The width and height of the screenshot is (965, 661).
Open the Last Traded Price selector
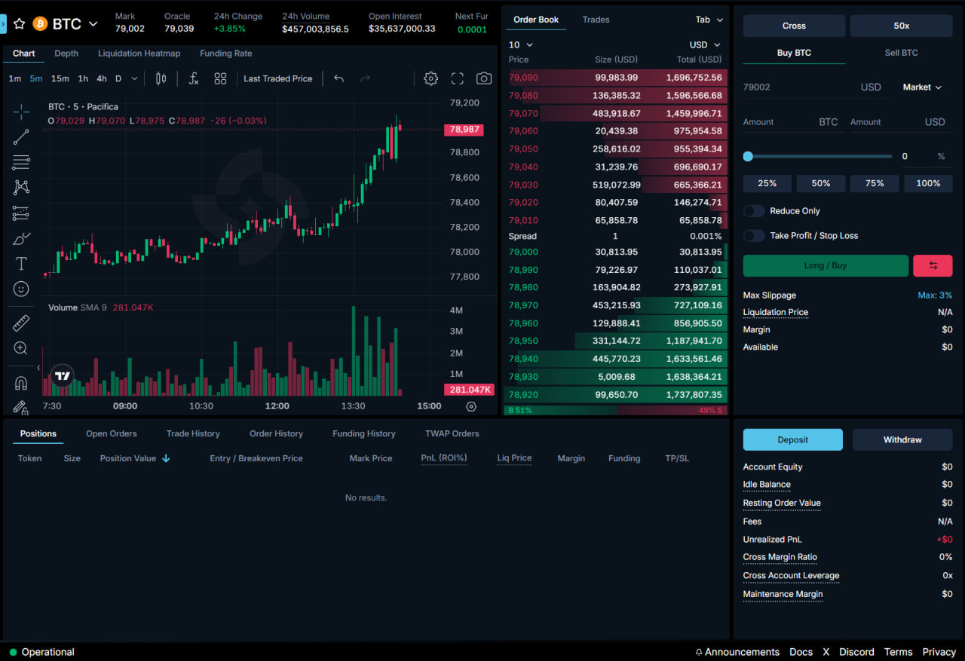(x=277, y=78)
